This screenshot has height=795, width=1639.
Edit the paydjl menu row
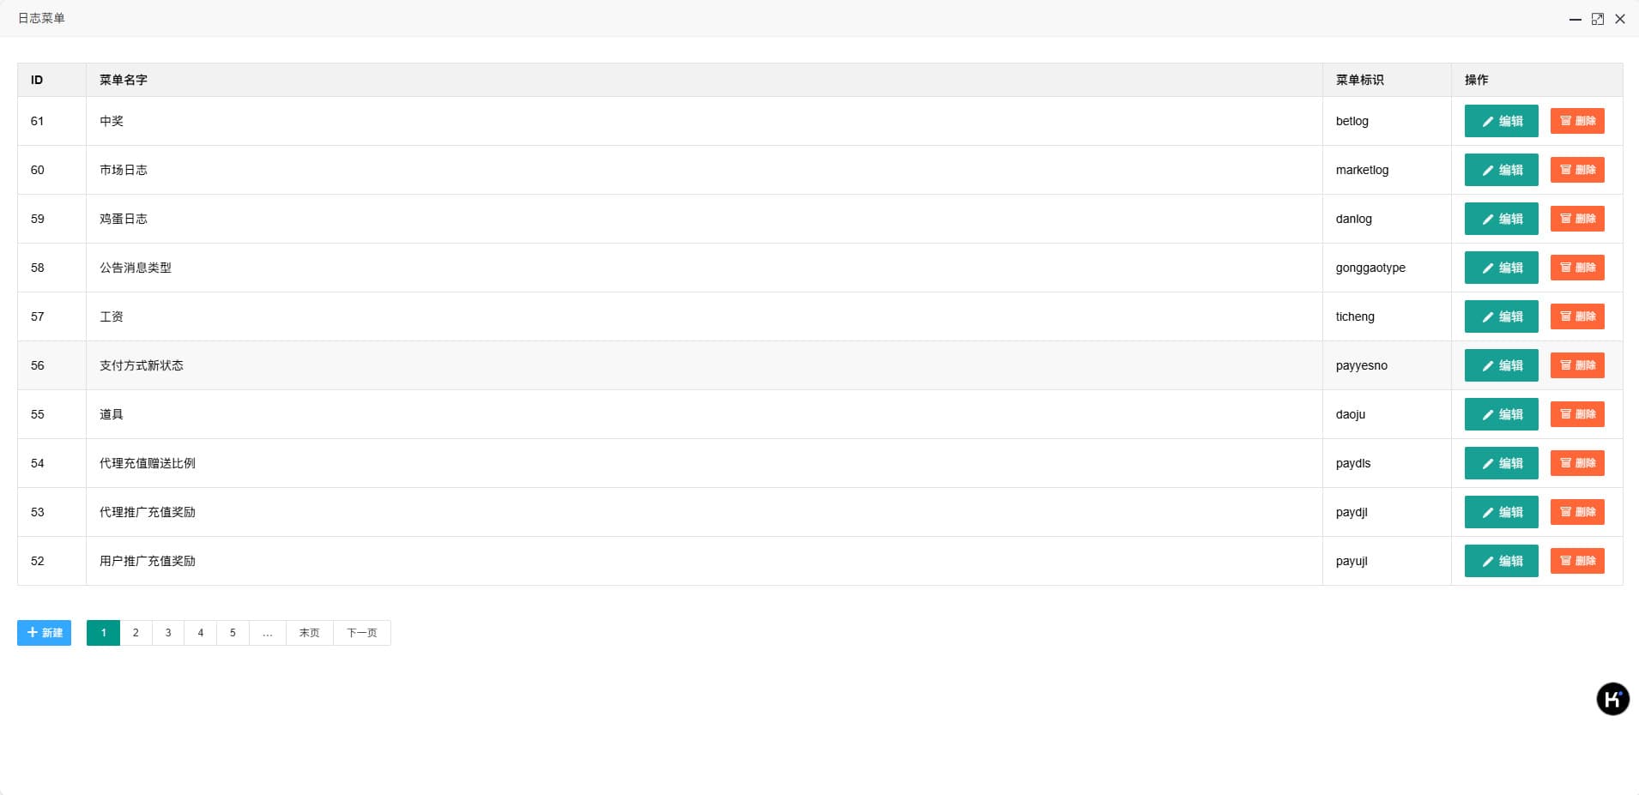coord(1501,512)
